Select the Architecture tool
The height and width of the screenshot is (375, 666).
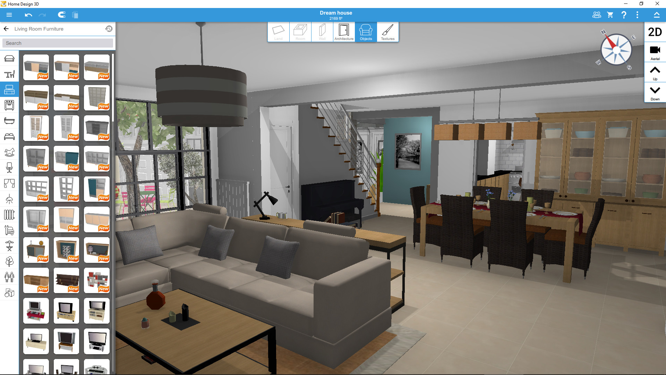pyautogui.click(x=343, y=31)
